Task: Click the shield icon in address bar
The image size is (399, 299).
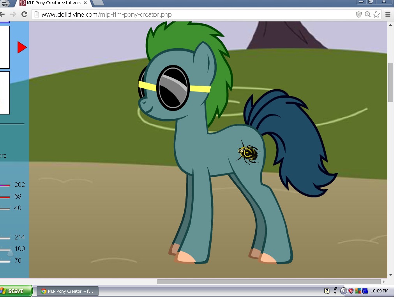Action: tap(358, 14)
